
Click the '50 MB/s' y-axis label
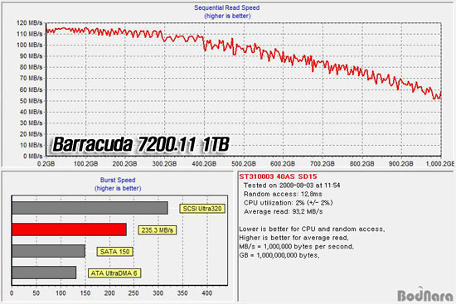coord(32,101)
